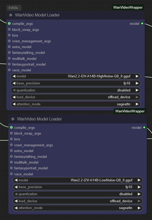Click multitalk_model socket on lower loader
Screen dimensions: 152x220
point(11,162)
